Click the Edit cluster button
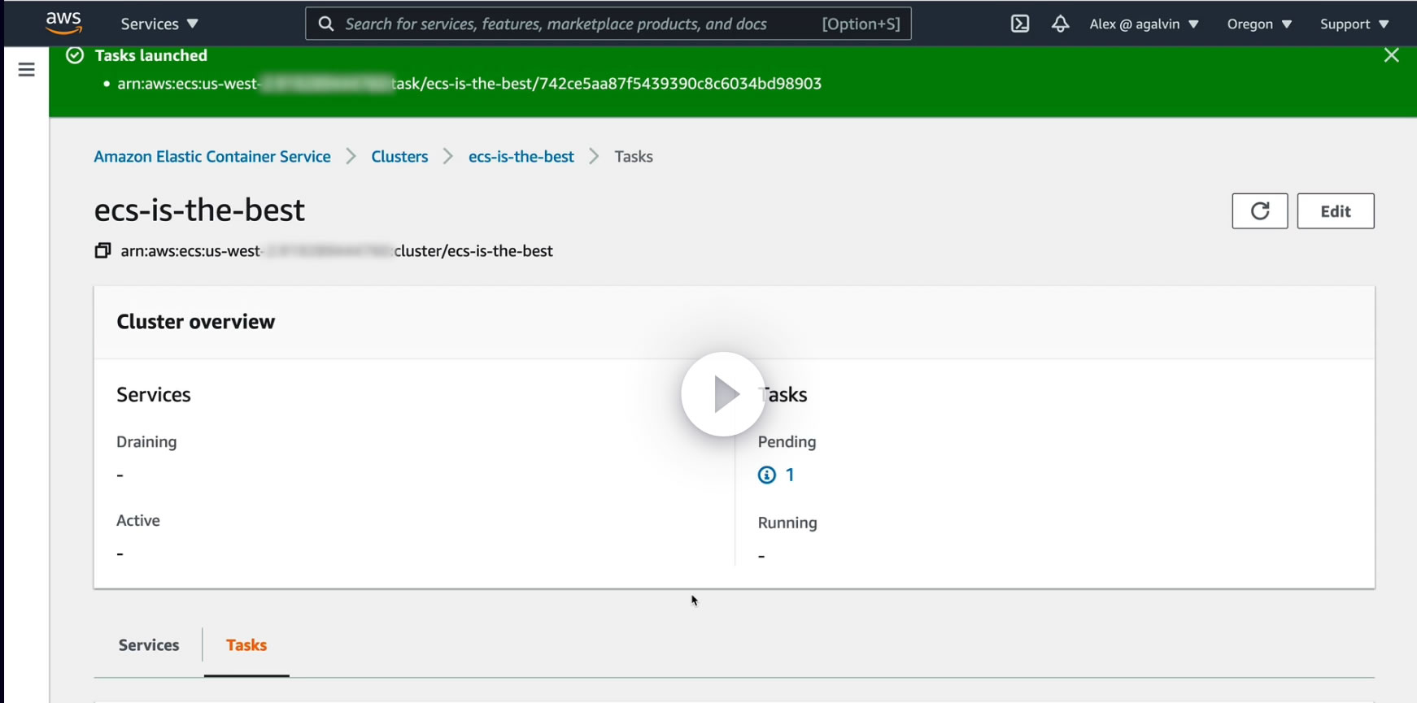1417x703 pixels. click(1335, 211)
